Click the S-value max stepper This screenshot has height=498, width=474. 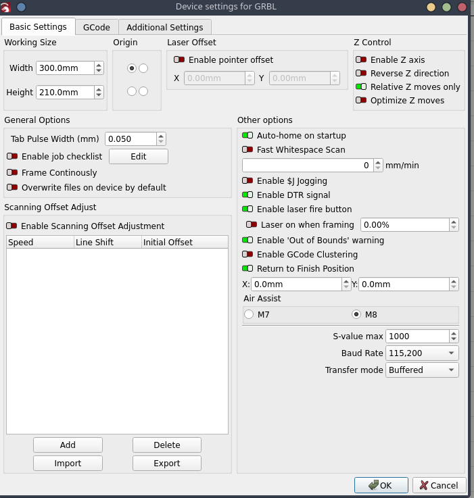pyautogui.click(x=454, y=336)
